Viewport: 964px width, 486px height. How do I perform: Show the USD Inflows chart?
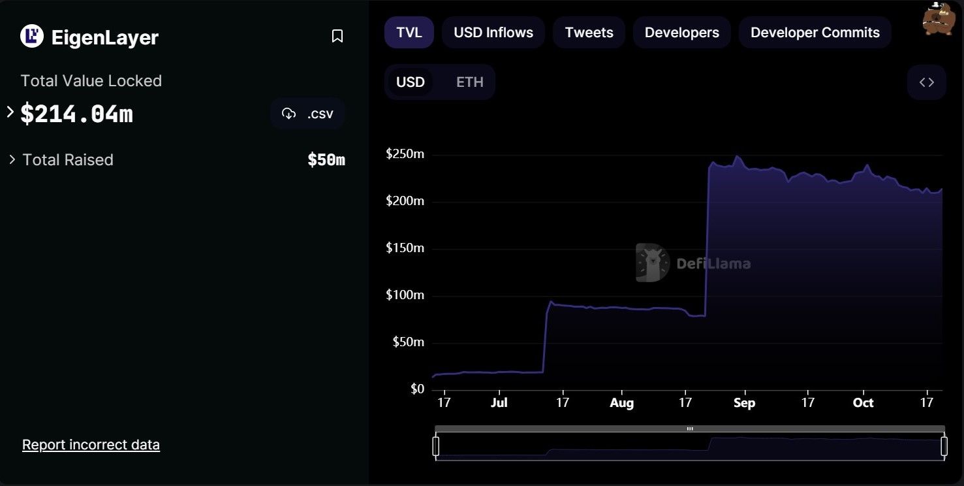pos(493,33)
